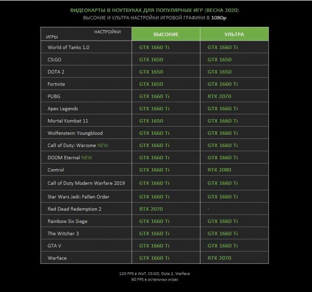Screen dimensions: 312x292
Task: Click the ВЫСОКИЕ column header
Action: click(166, 34)
